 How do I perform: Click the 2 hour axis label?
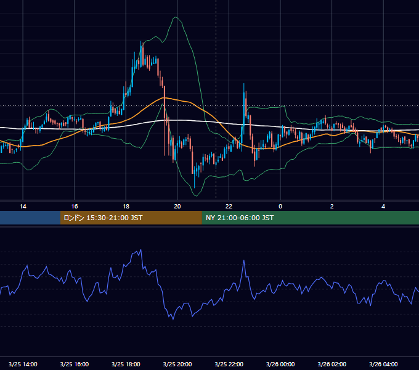tap(332, 207)
